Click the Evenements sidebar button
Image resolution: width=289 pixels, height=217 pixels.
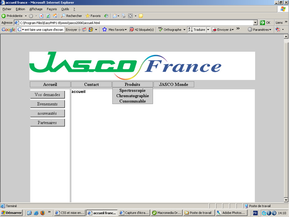point(47,104)
